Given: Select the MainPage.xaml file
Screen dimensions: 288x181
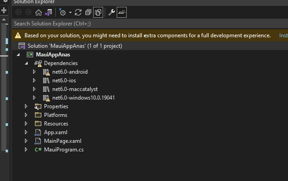Looking at the screenshot, I should pos(63,141).
